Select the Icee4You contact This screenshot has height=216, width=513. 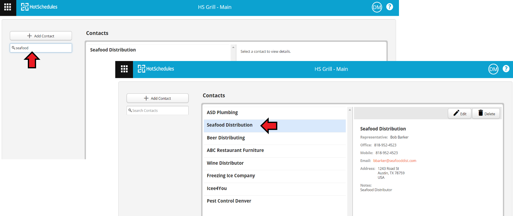point(275,189)
